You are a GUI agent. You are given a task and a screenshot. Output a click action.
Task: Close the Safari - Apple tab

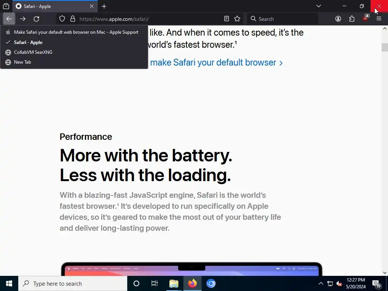pyautogui.click(x=92, y=6)
